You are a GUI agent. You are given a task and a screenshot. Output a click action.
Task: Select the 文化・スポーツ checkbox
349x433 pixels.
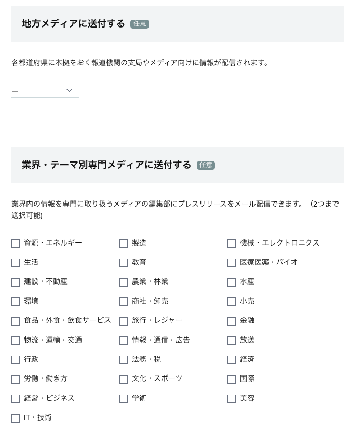[x=124, y=379]
